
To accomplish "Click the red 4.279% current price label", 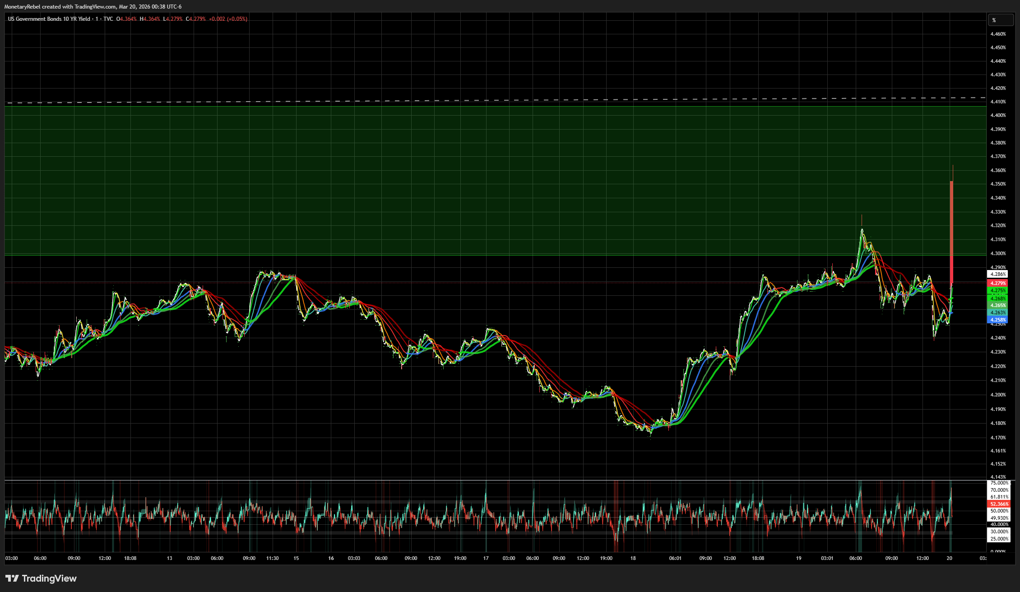I will 997,283.
